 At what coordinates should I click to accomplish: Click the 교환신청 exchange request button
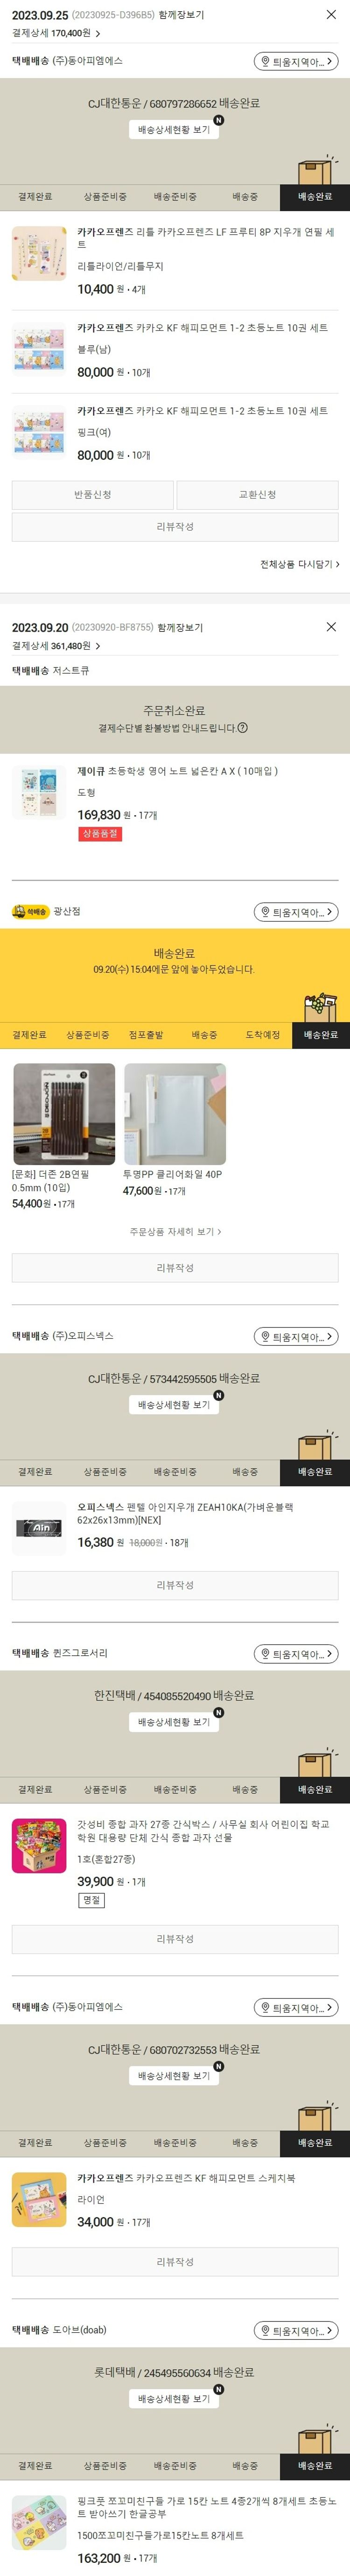(258, 495)
